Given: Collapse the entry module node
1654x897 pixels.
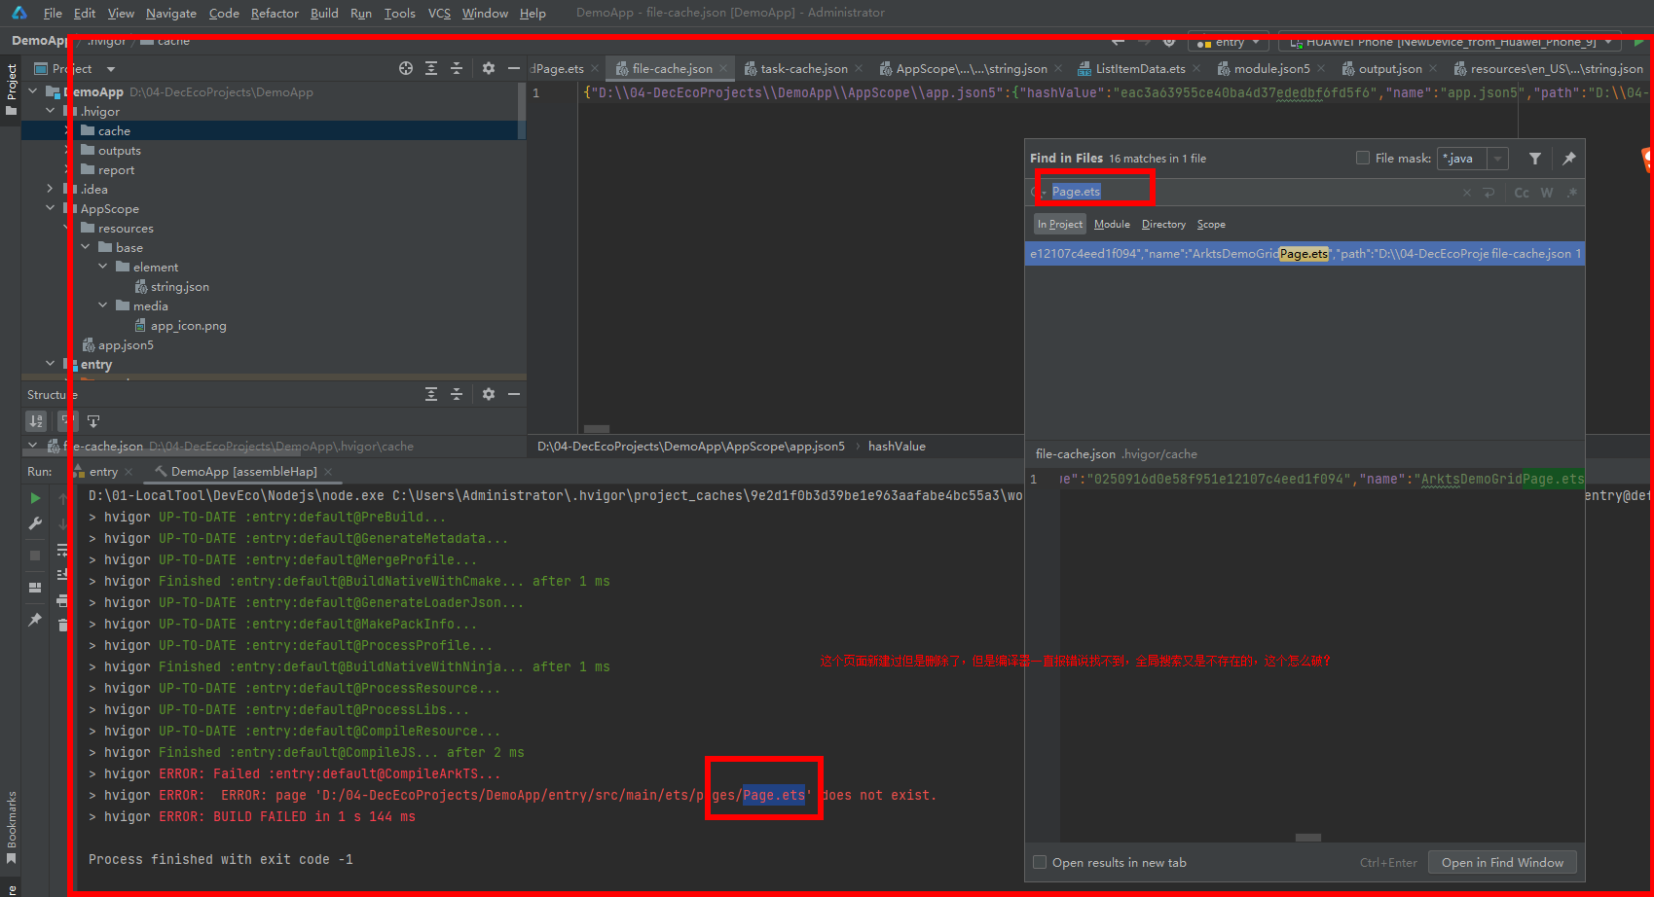Looking at the screenshot, I should click(x=50, y=364).
